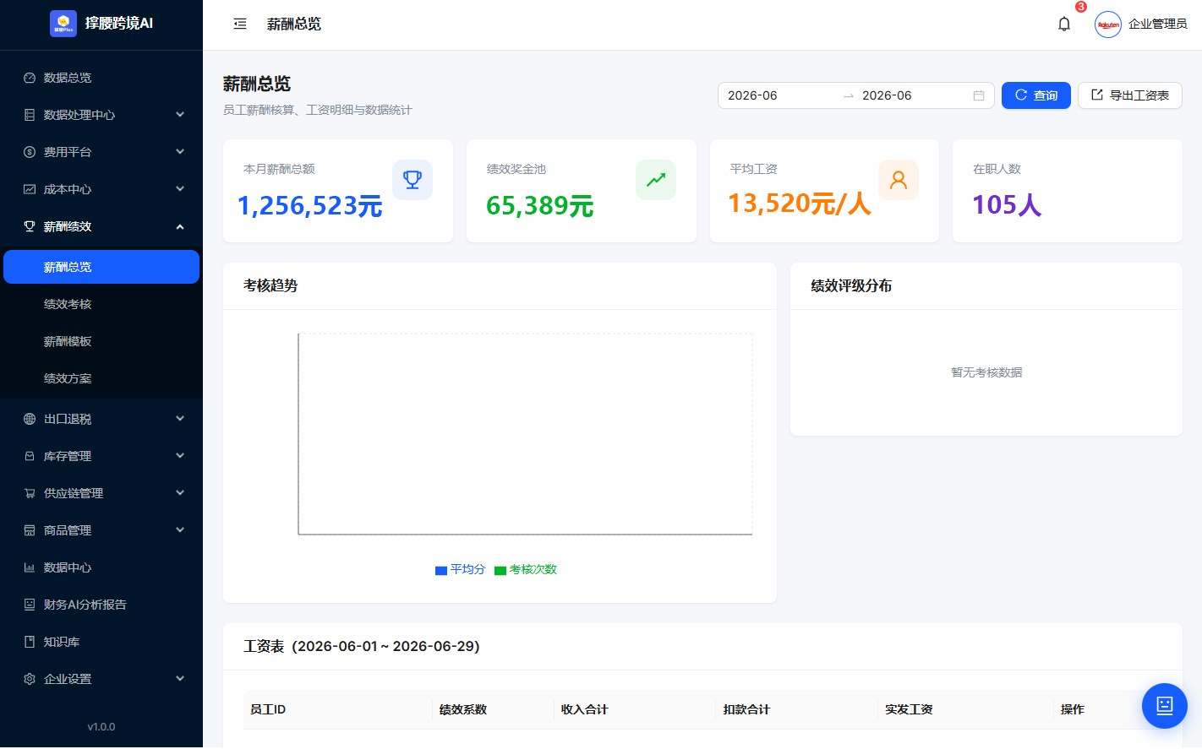Click the 导出工资表 button
The height and width of the screenshot is (749, 1202).
[x=1130, y=95]
